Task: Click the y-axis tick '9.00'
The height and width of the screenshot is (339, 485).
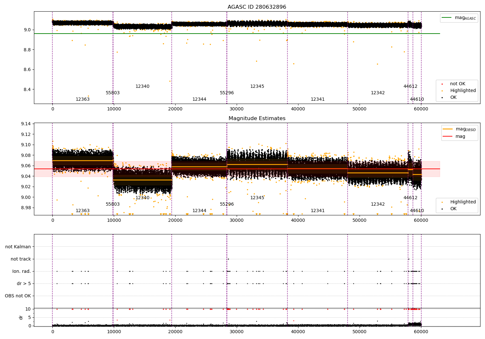Action: click(x=26, y=197)
